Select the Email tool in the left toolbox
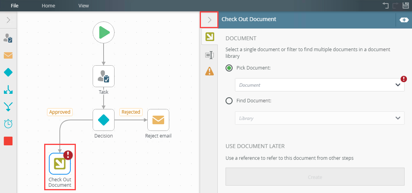The width and height of the screenshot is (412, 193). tap(8, 55)
